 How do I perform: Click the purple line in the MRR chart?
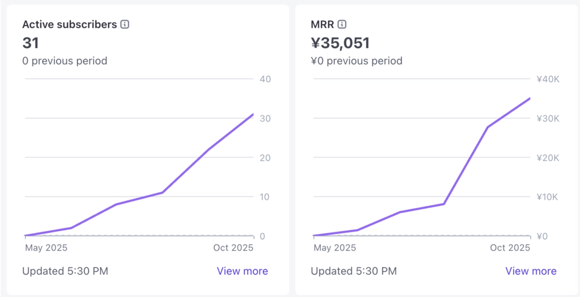coord(466,165)
